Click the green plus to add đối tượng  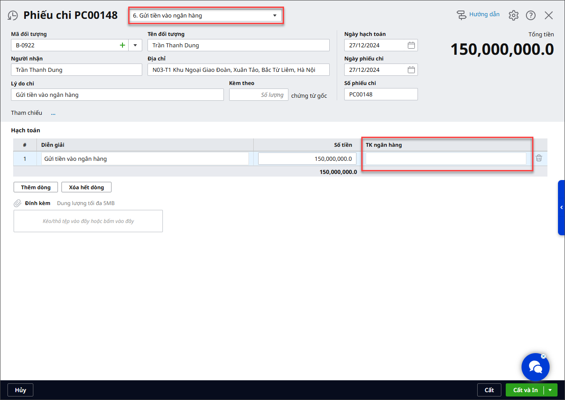[122, 45]
